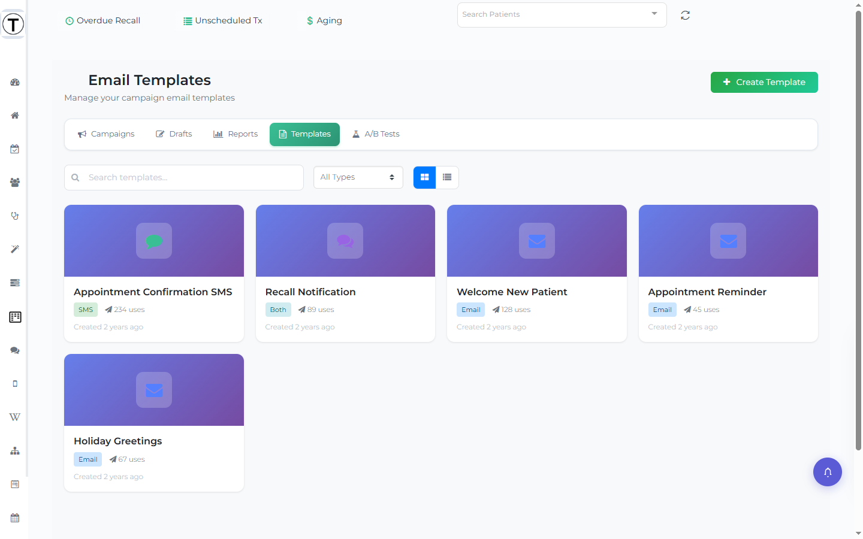Click the '128 uses' count
863x539 pixels.
pos(511,310)
